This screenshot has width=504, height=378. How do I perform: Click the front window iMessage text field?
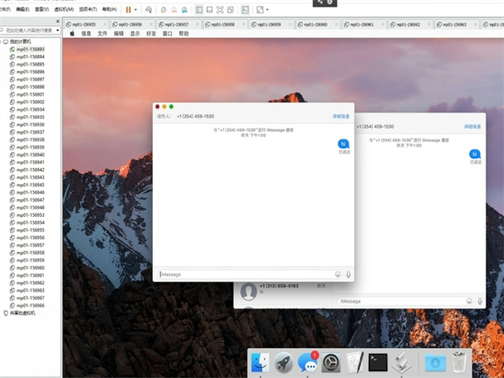click(x=245, y=274)
